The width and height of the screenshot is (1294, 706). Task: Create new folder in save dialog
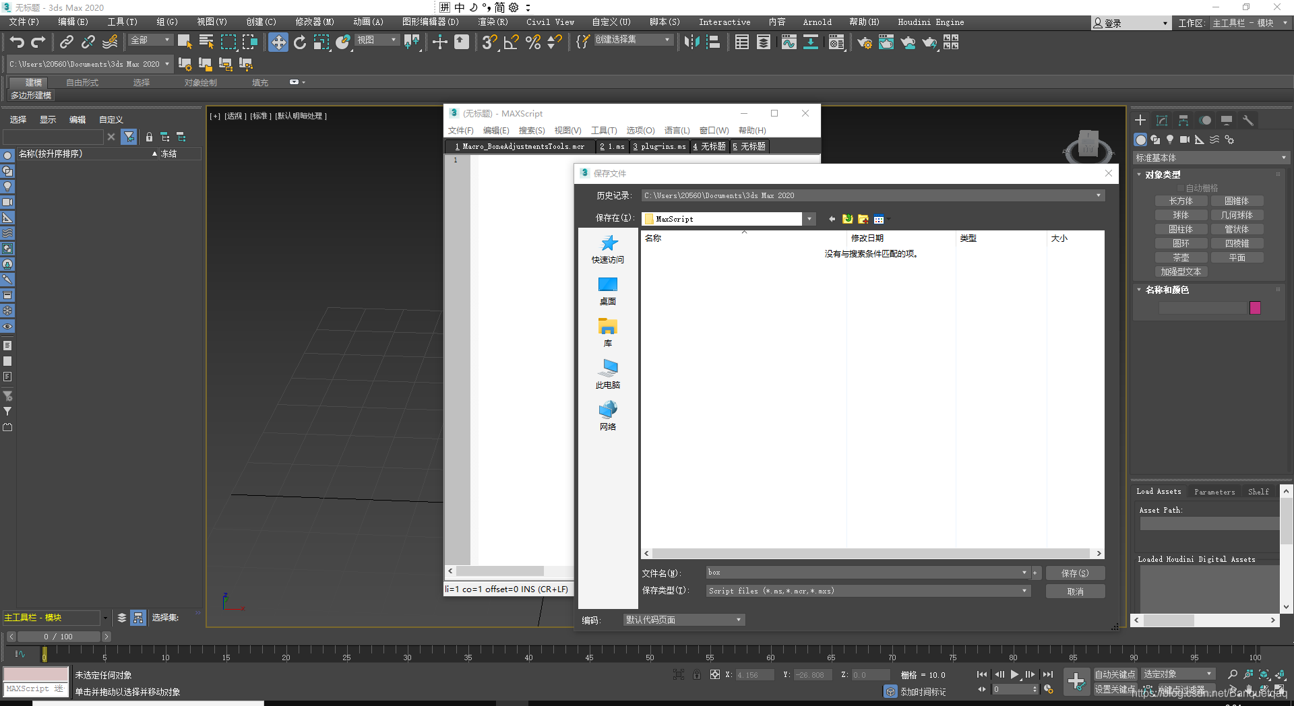coord(863,219)
